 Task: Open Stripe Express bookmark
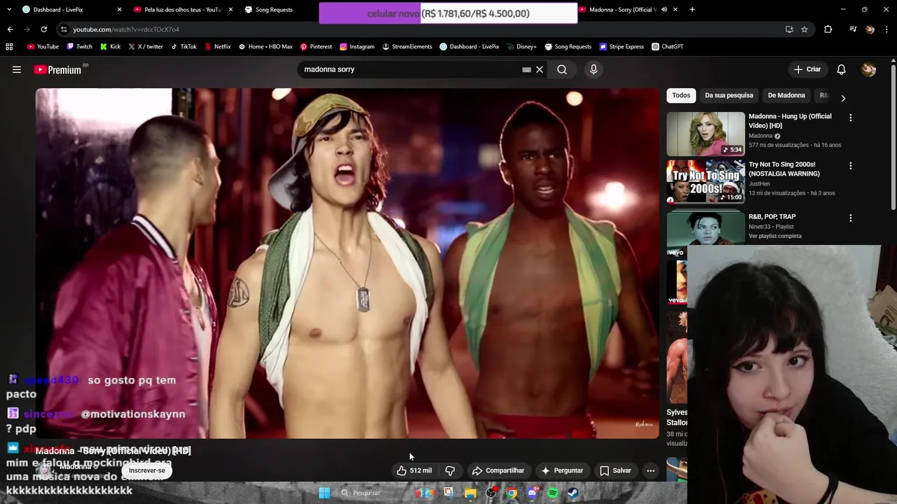pyautogui.click(x=622, y=47)
